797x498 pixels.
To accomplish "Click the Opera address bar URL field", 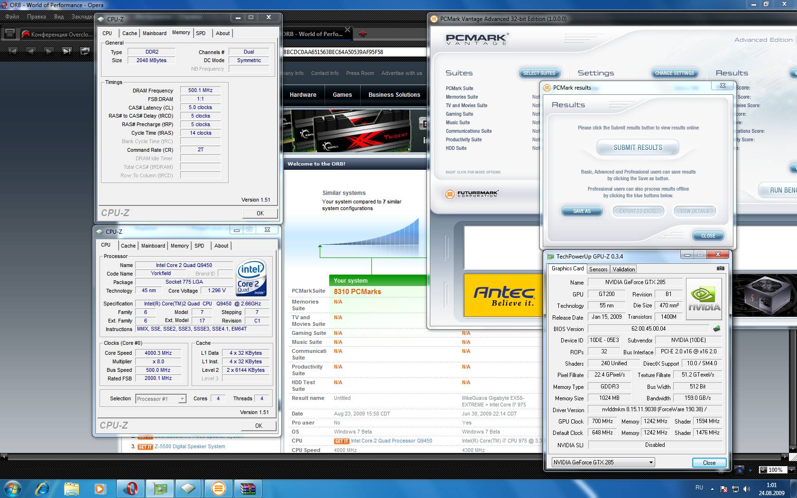I will (x=354, y=52).
